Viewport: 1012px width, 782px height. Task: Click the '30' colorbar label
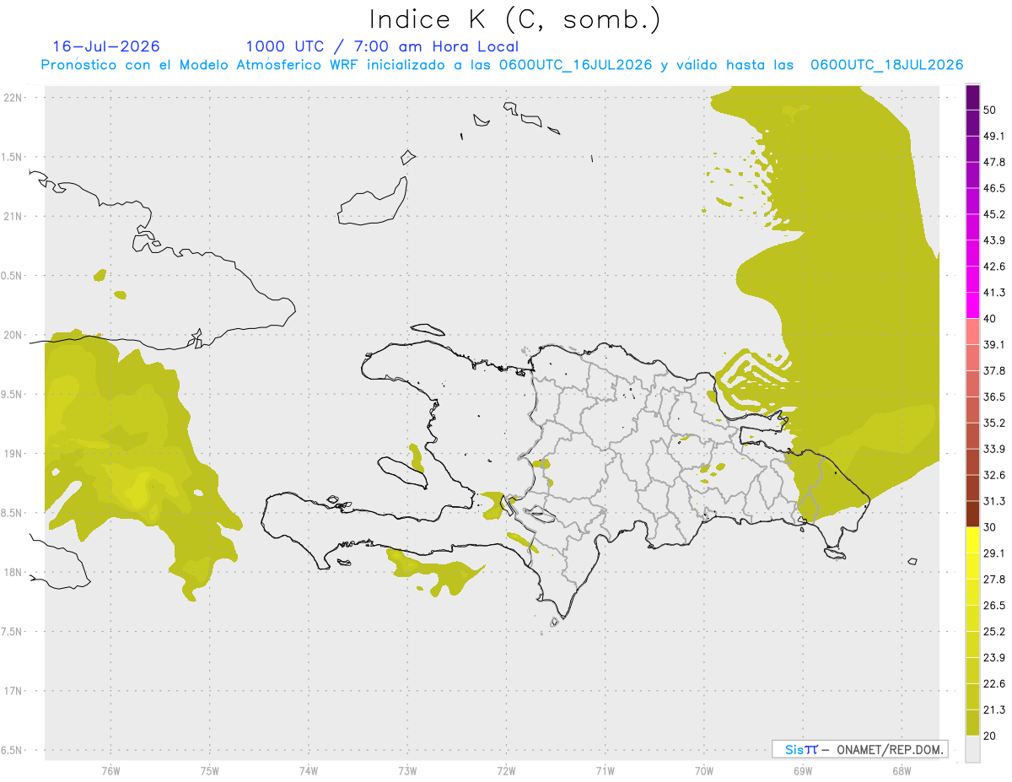[991, 527]
